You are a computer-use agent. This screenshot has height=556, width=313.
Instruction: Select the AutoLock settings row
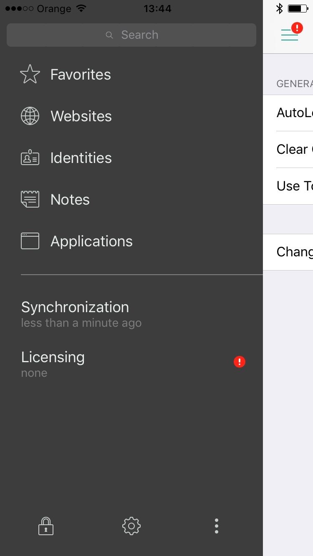point(294,113)
